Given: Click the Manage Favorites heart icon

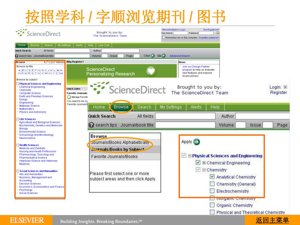Looking at the screenshot, I should click(69, 97).
